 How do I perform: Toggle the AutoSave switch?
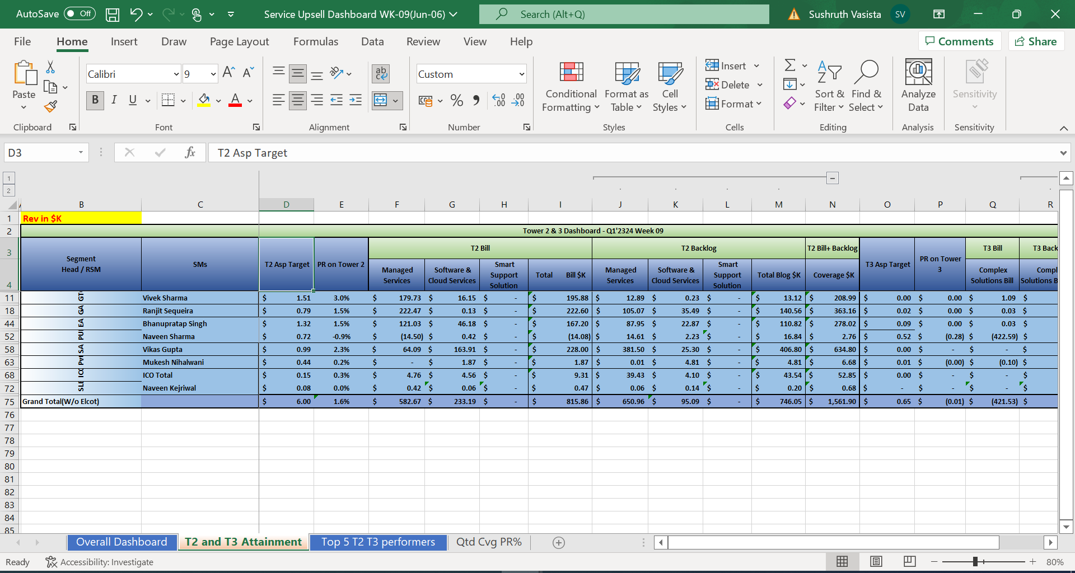coord(80,14)
